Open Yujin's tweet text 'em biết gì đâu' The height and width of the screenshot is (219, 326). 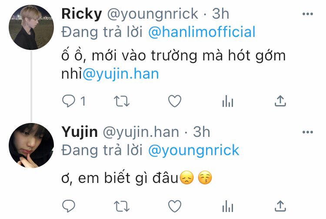(x=128, y=178)
